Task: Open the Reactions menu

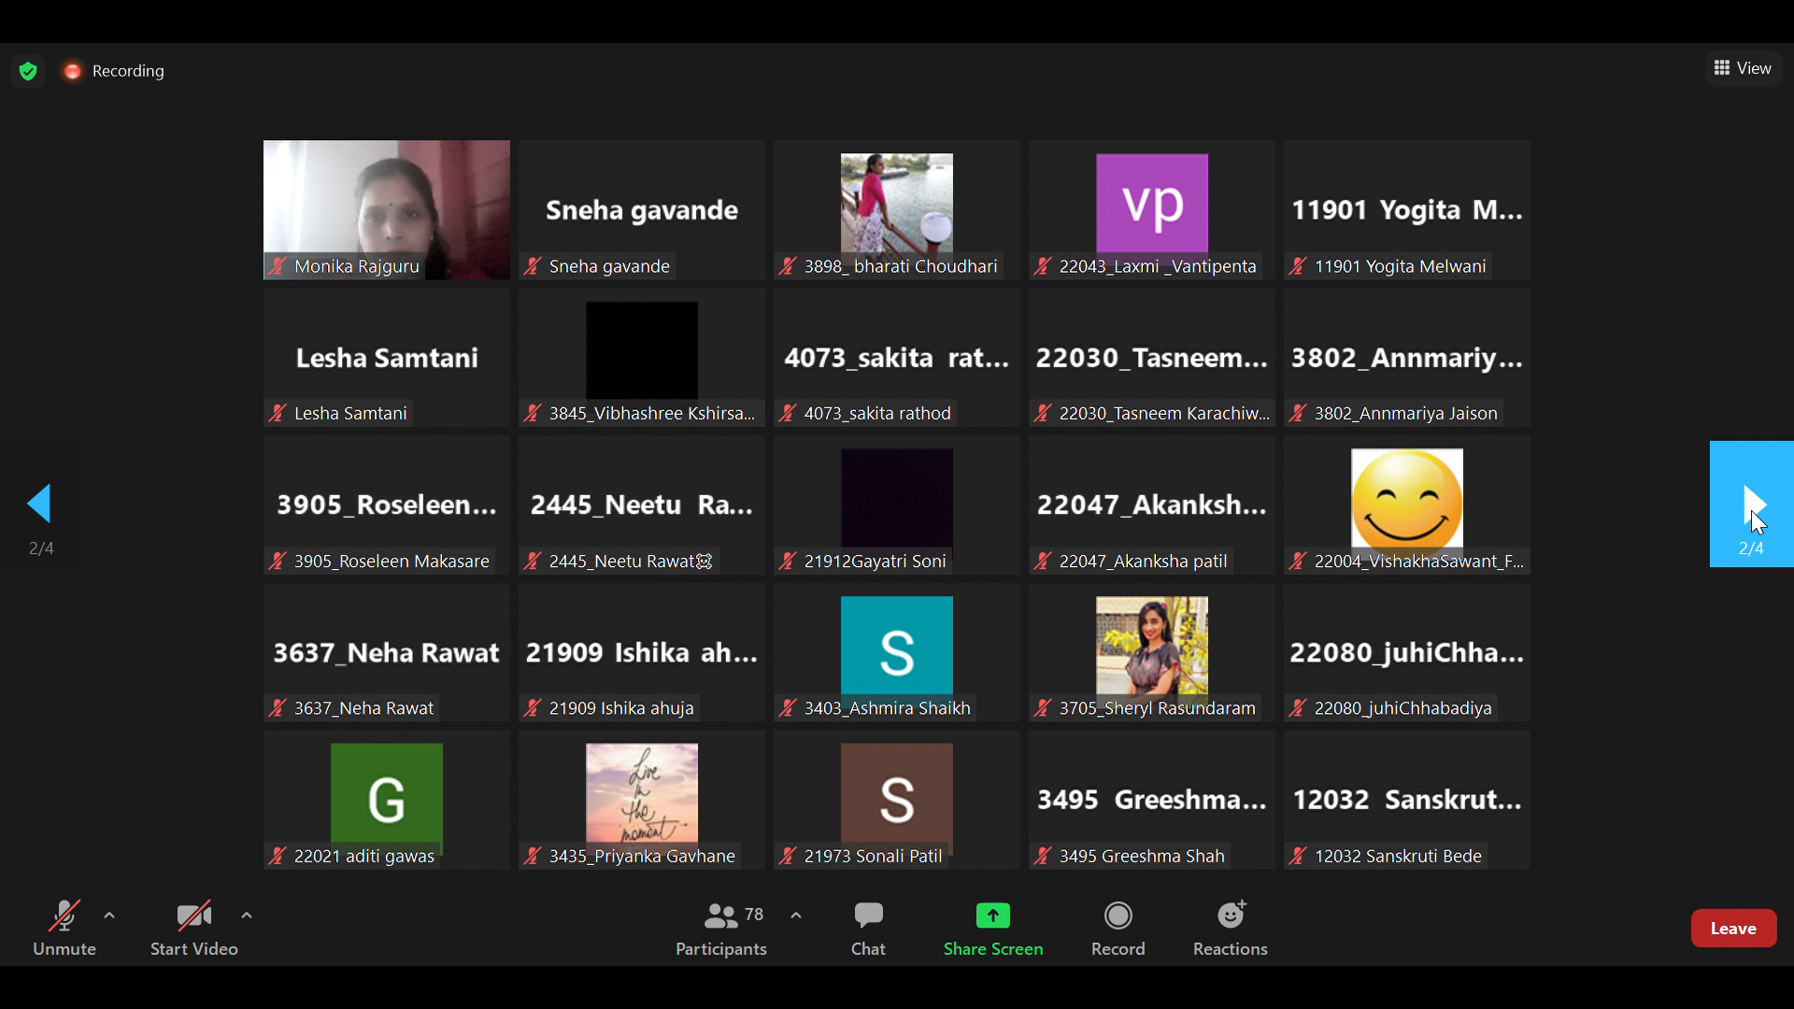Action: click(x=1230, y=928)
